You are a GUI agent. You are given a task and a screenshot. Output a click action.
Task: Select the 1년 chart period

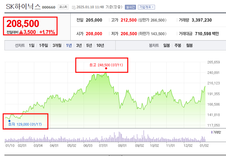[69, 45]
